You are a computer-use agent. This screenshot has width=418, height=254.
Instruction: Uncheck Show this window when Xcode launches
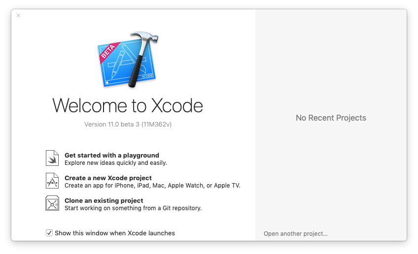[x=49, y=233]
